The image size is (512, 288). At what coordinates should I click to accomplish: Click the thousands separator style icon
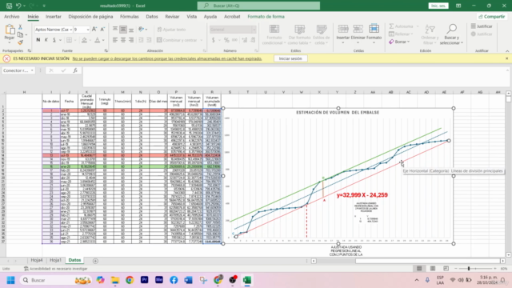234,40
